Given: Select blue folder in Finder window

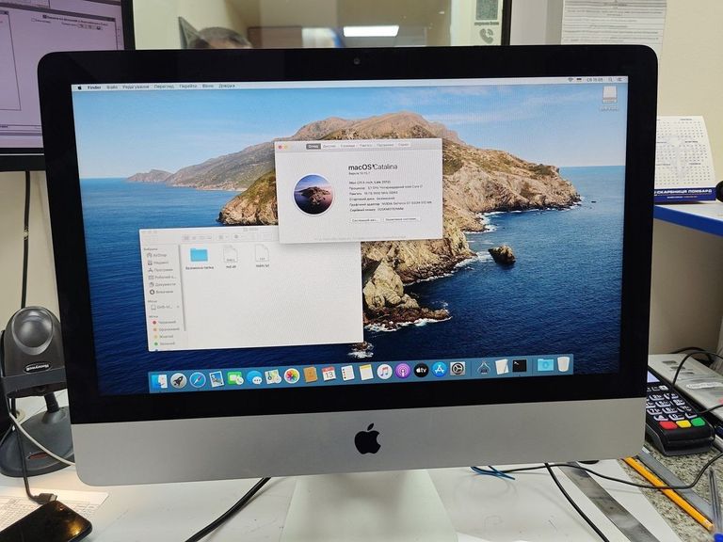Looking at the screenshot, I should pos(200,255).
